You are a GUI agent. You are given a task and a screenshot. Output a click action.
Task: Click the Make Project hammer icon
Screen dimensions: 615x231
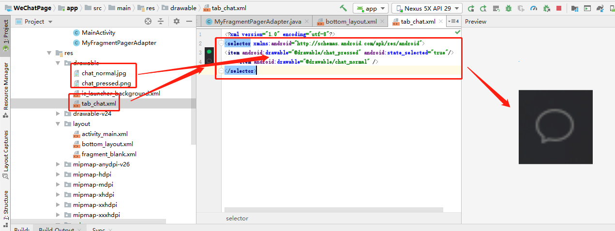[344, 8]
